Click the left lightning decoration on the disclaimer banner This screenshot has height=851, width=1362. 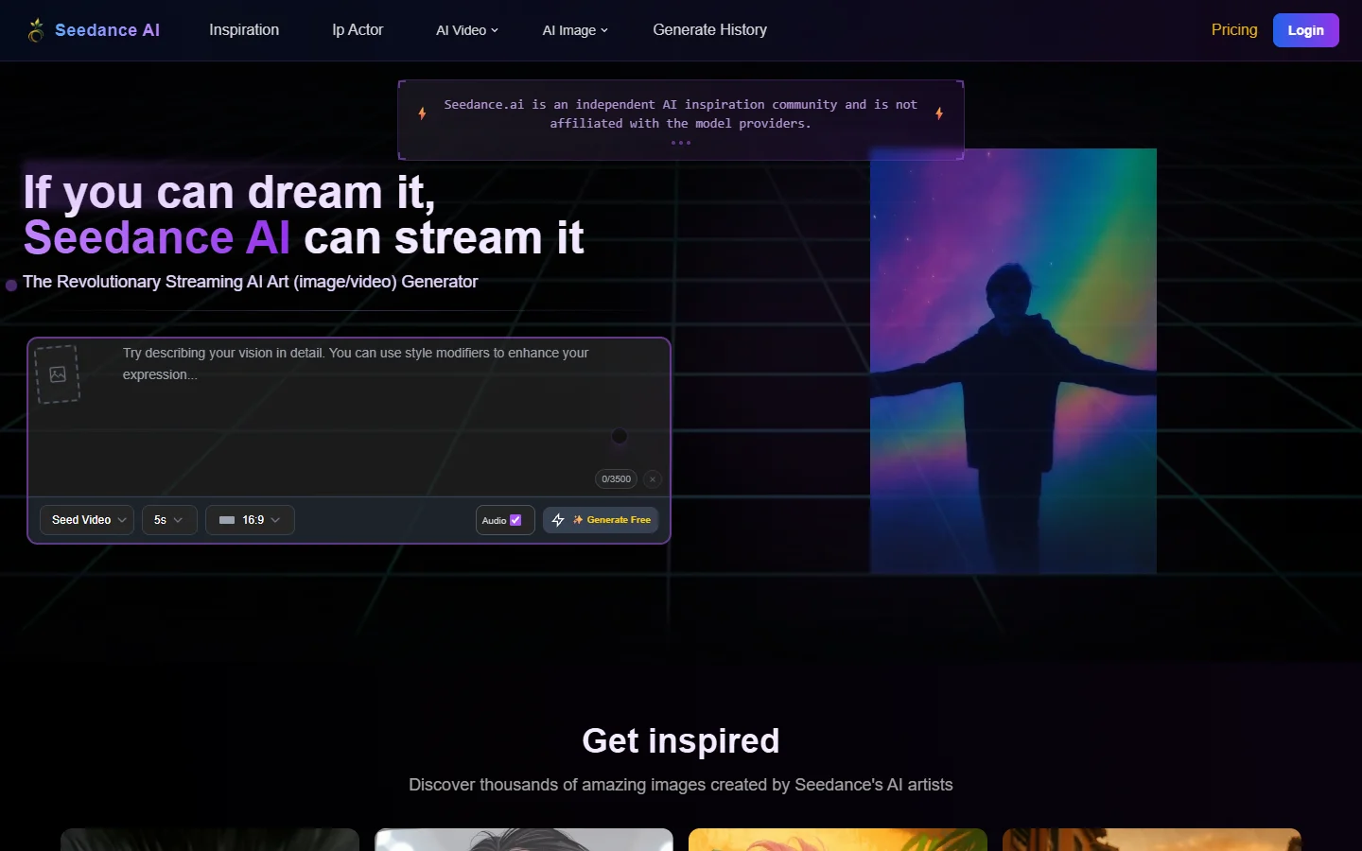tap(422, 113)
